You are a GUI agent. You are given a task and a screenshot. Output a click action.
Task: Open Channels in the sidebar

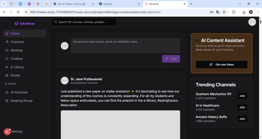(x=24, y=42)
